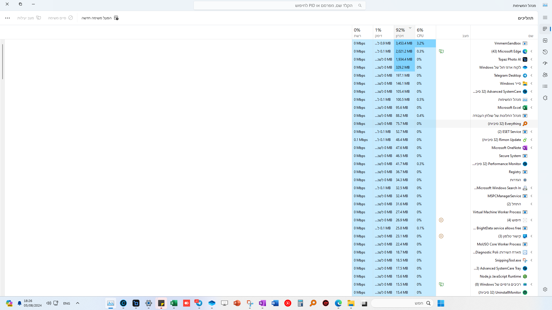
Task: Sort processes by the מצב status column
Action: pos(453,32)
